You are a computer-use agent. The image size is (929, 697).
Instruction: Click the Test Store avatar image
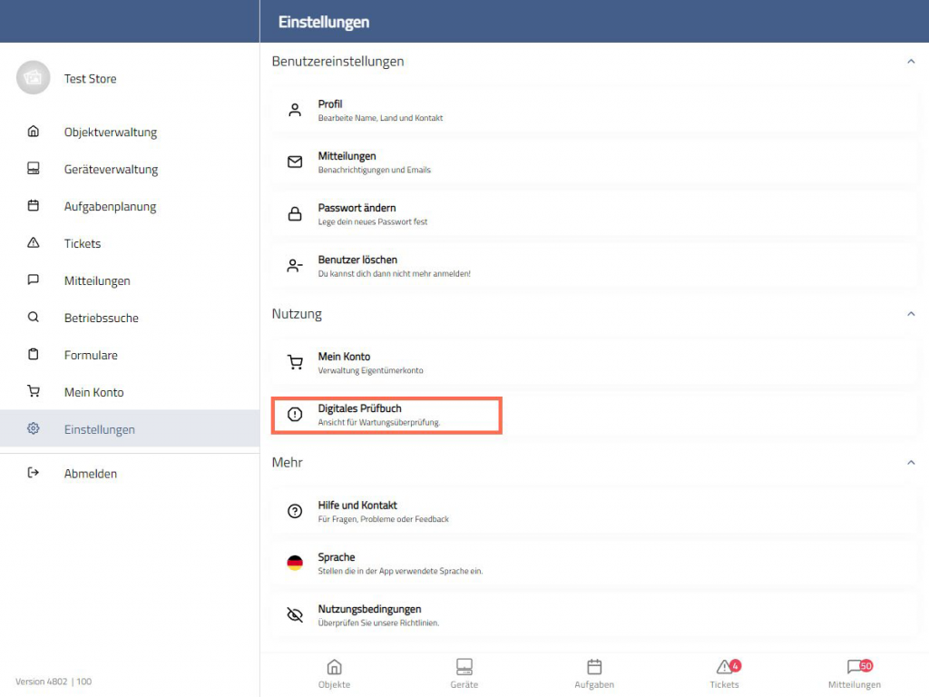pos(34,78)
